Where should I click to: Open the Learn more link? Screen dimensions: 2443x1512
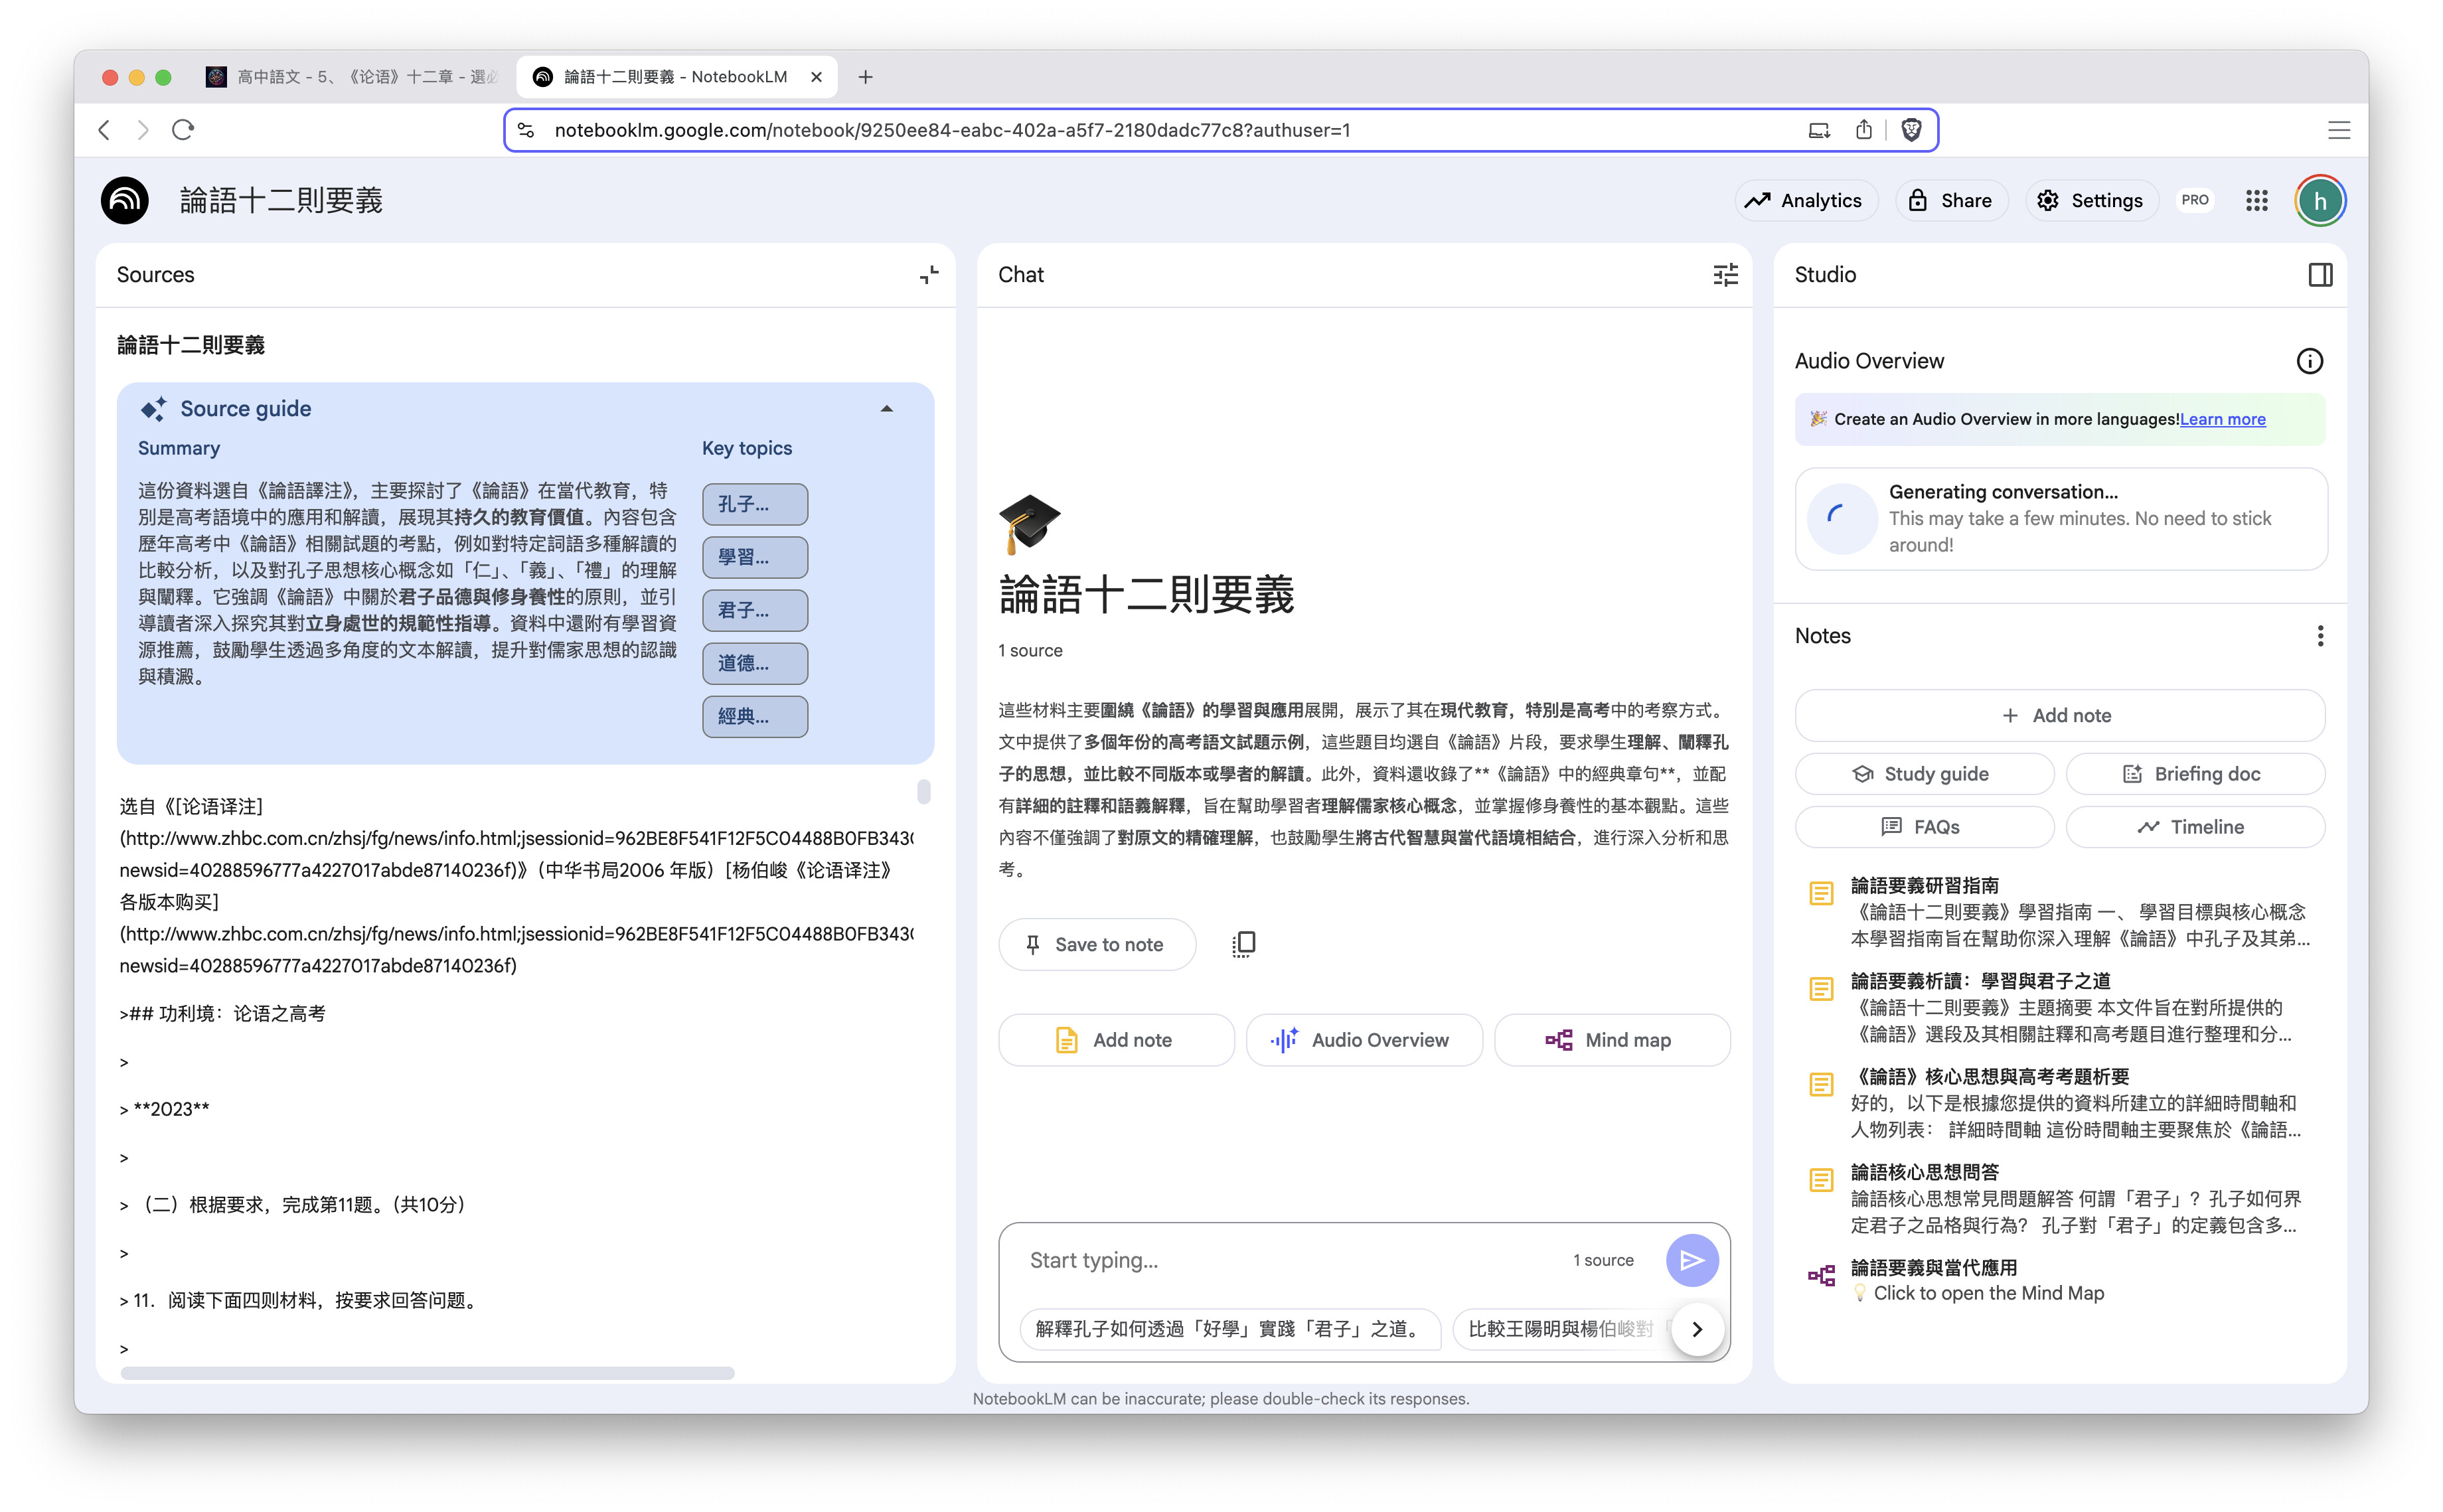tap(2222, 419)
